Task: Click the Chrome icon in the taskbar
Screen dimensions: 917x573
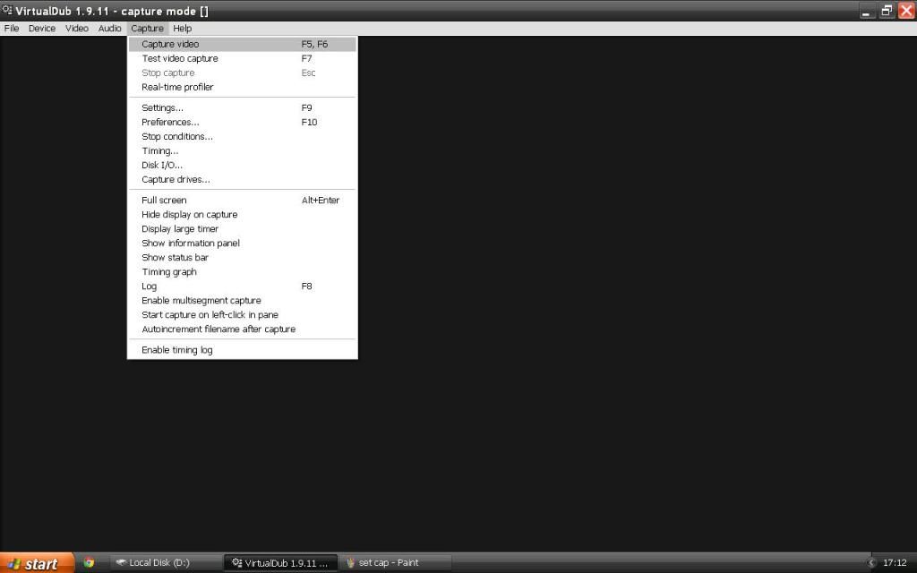Action: 89,563
